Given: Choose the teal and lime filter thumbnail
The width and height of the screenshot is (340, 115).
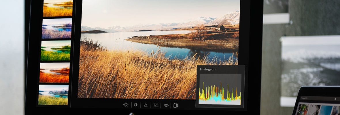Looking at the screenshot, I should coord(53,95).
